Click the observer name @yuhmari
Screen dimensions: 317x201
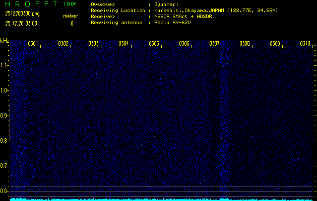click(x=166, y=5)
